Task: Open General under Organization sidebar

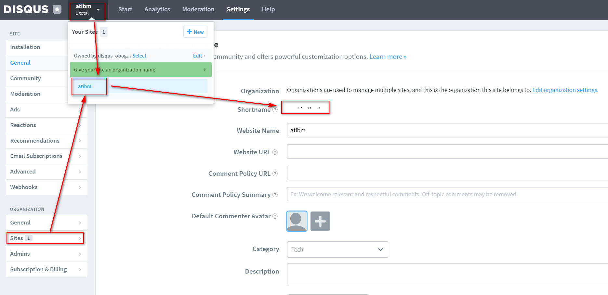Action: click(x=46, y=223)
